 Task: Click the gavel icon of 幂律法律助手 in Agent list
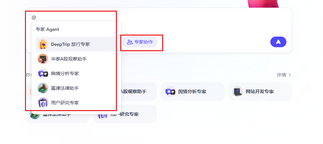point(43,88)
